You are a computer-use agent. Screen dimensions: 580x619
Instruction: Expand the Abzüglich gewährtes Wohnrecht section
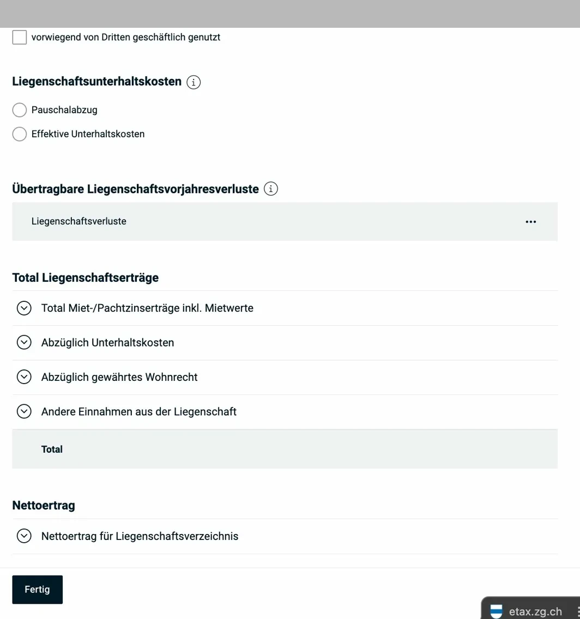click(24, 377)
